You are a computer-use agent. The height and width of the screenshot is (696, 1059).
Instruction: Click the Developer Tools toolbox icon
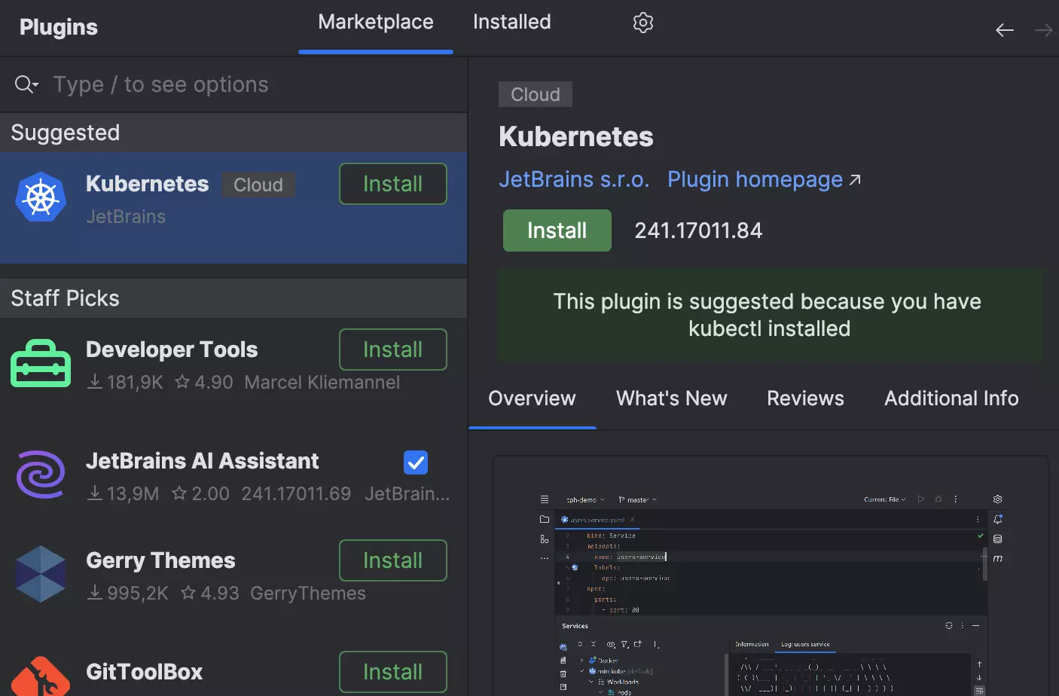point(40,362)
